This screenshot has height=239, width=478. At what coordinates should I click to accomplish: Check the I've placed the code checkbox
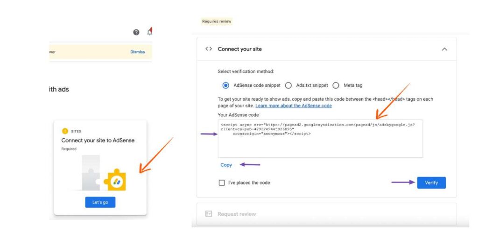(x=222, y=183)
